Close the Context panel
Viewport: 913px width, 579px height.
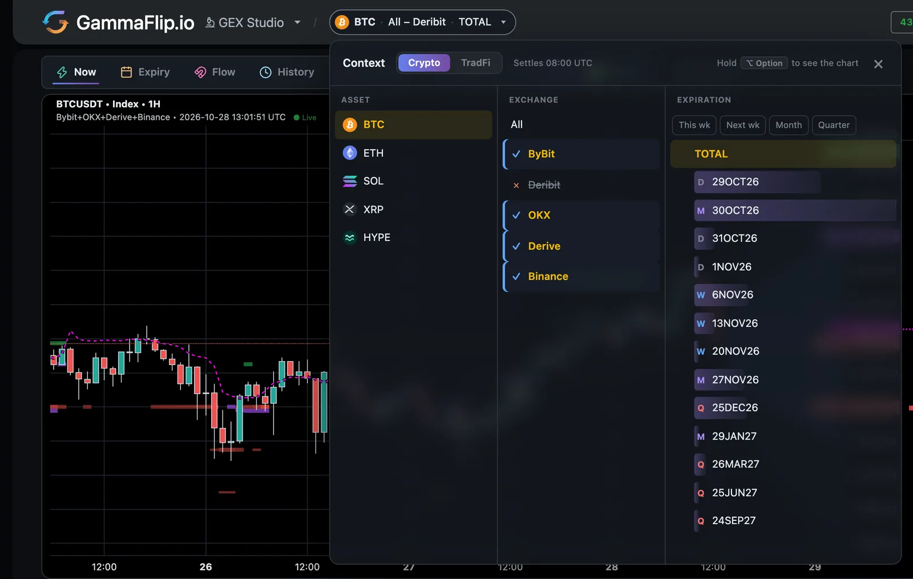tap(878, 64)
